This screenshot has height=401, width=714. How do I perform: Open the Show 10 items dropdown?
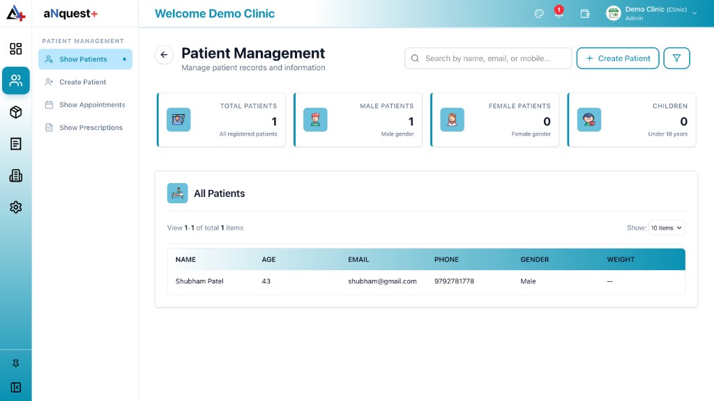pyautogui.click(x=667, y=228)
